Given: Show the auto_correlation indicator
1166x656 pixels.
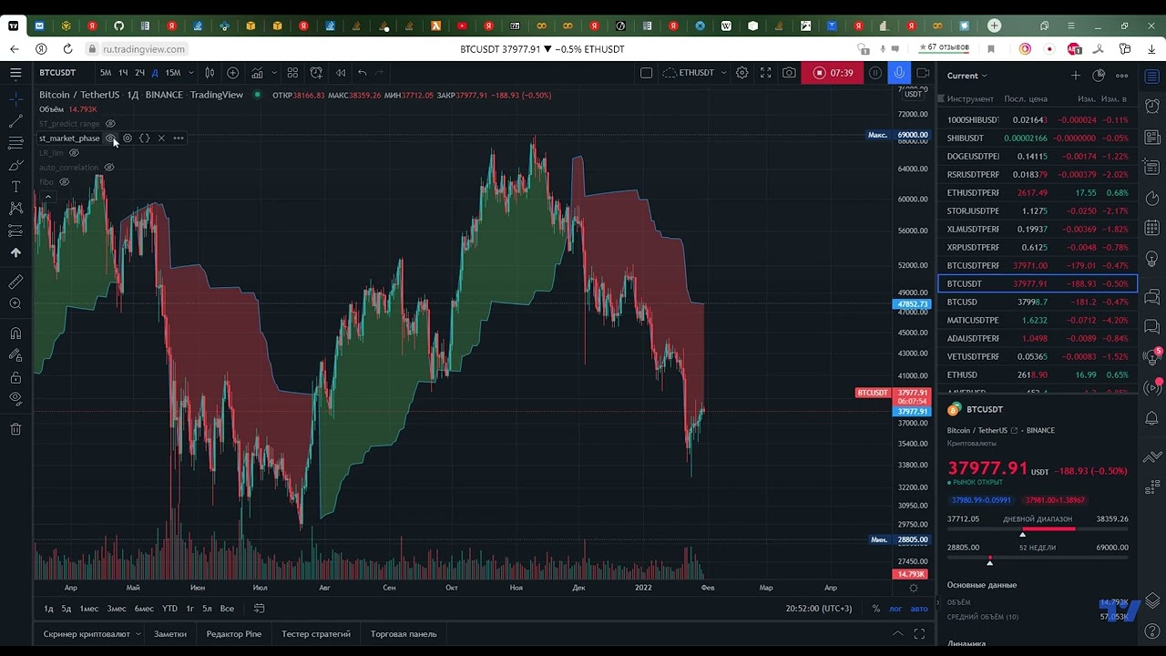Looking at the screenshot, I should tap(109, 168).
